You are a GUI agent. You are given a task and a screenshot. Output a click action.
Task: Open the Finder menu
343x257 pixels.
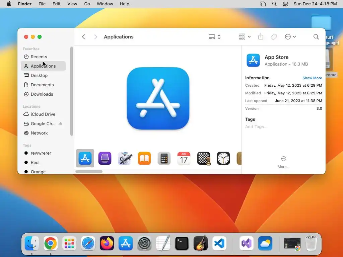click(25, 4)
